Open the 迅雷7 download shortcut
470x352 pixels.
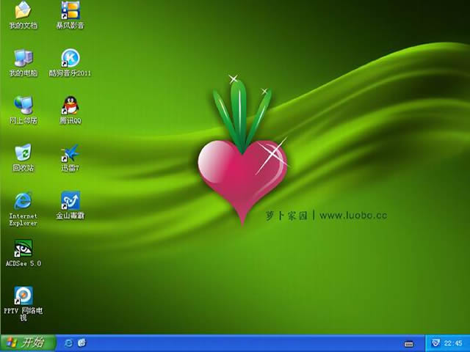tap(70, 153)
